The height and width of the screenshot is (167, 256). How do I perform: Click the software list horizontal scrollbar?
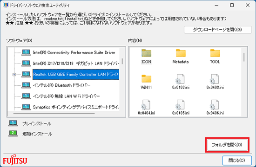coord(54,114)
